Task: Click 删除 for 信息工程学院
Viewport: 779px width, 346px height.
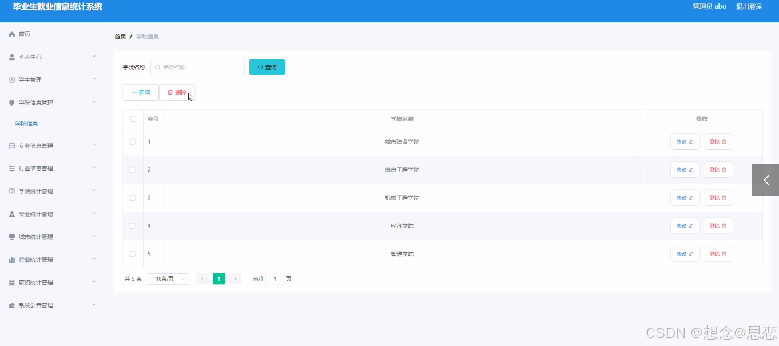Action: [718, 170]
